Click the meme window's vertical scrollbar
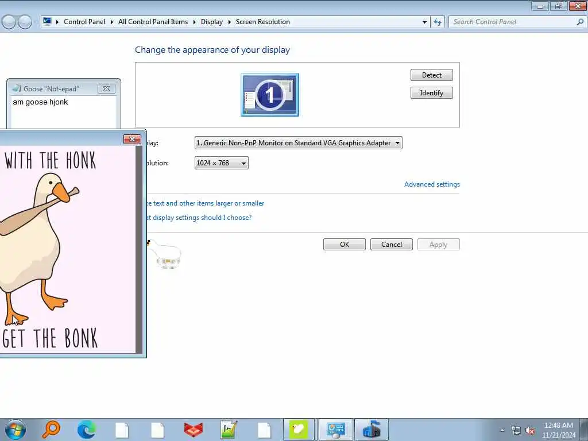Image resolution: width=588 pixels, height=441 pixels. tap(139, 249)
